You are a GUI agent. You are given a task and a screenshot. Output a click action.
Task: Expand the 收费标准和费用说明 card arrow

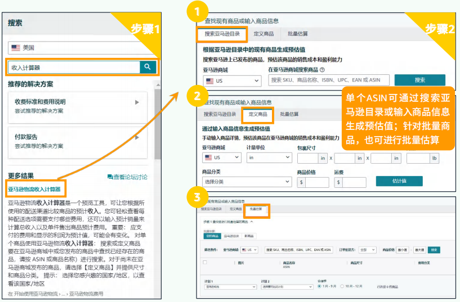[x=137, y=102]
